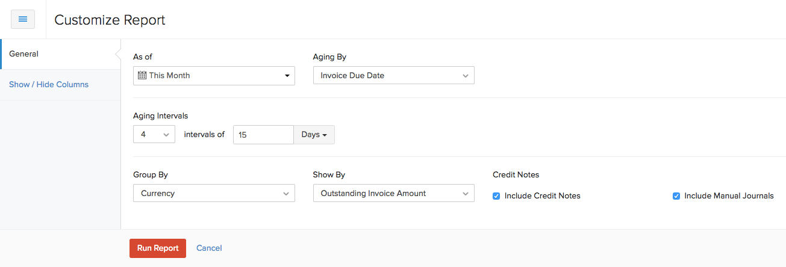The width and height of the screenshot is (786, 267).
Task: Open the hamburger menu icon
Action: click(23, 19)
